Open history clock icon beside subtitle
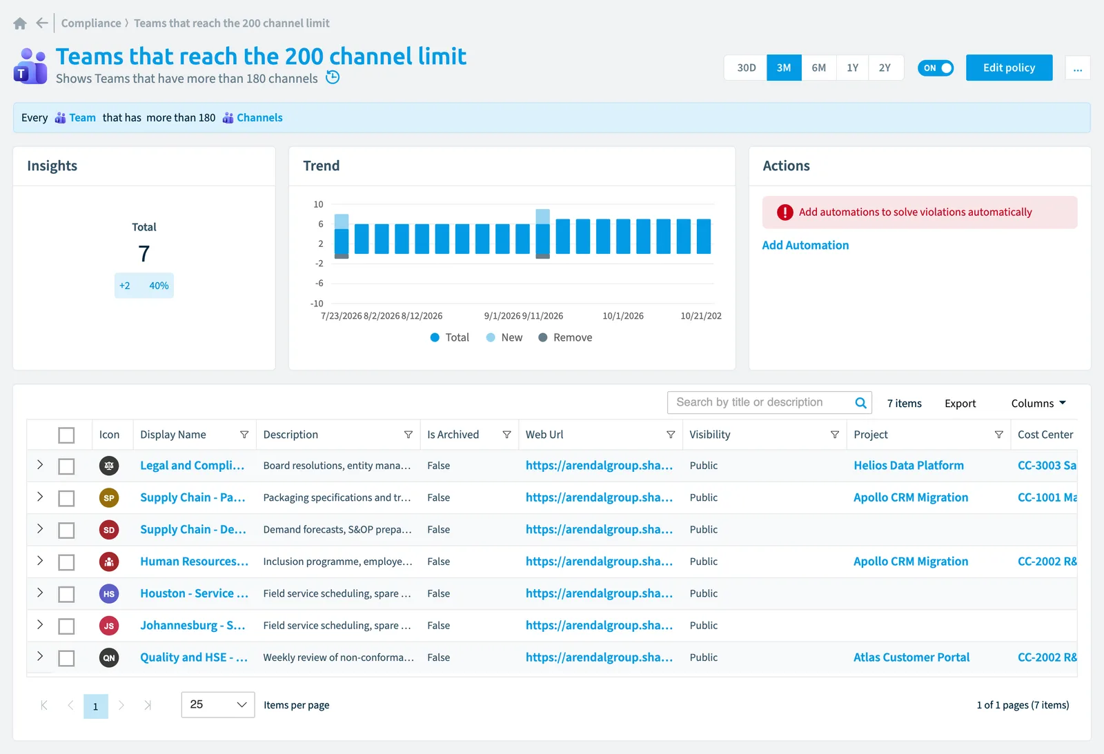Viewport: 1104px width, 754px height. point(333,77)
